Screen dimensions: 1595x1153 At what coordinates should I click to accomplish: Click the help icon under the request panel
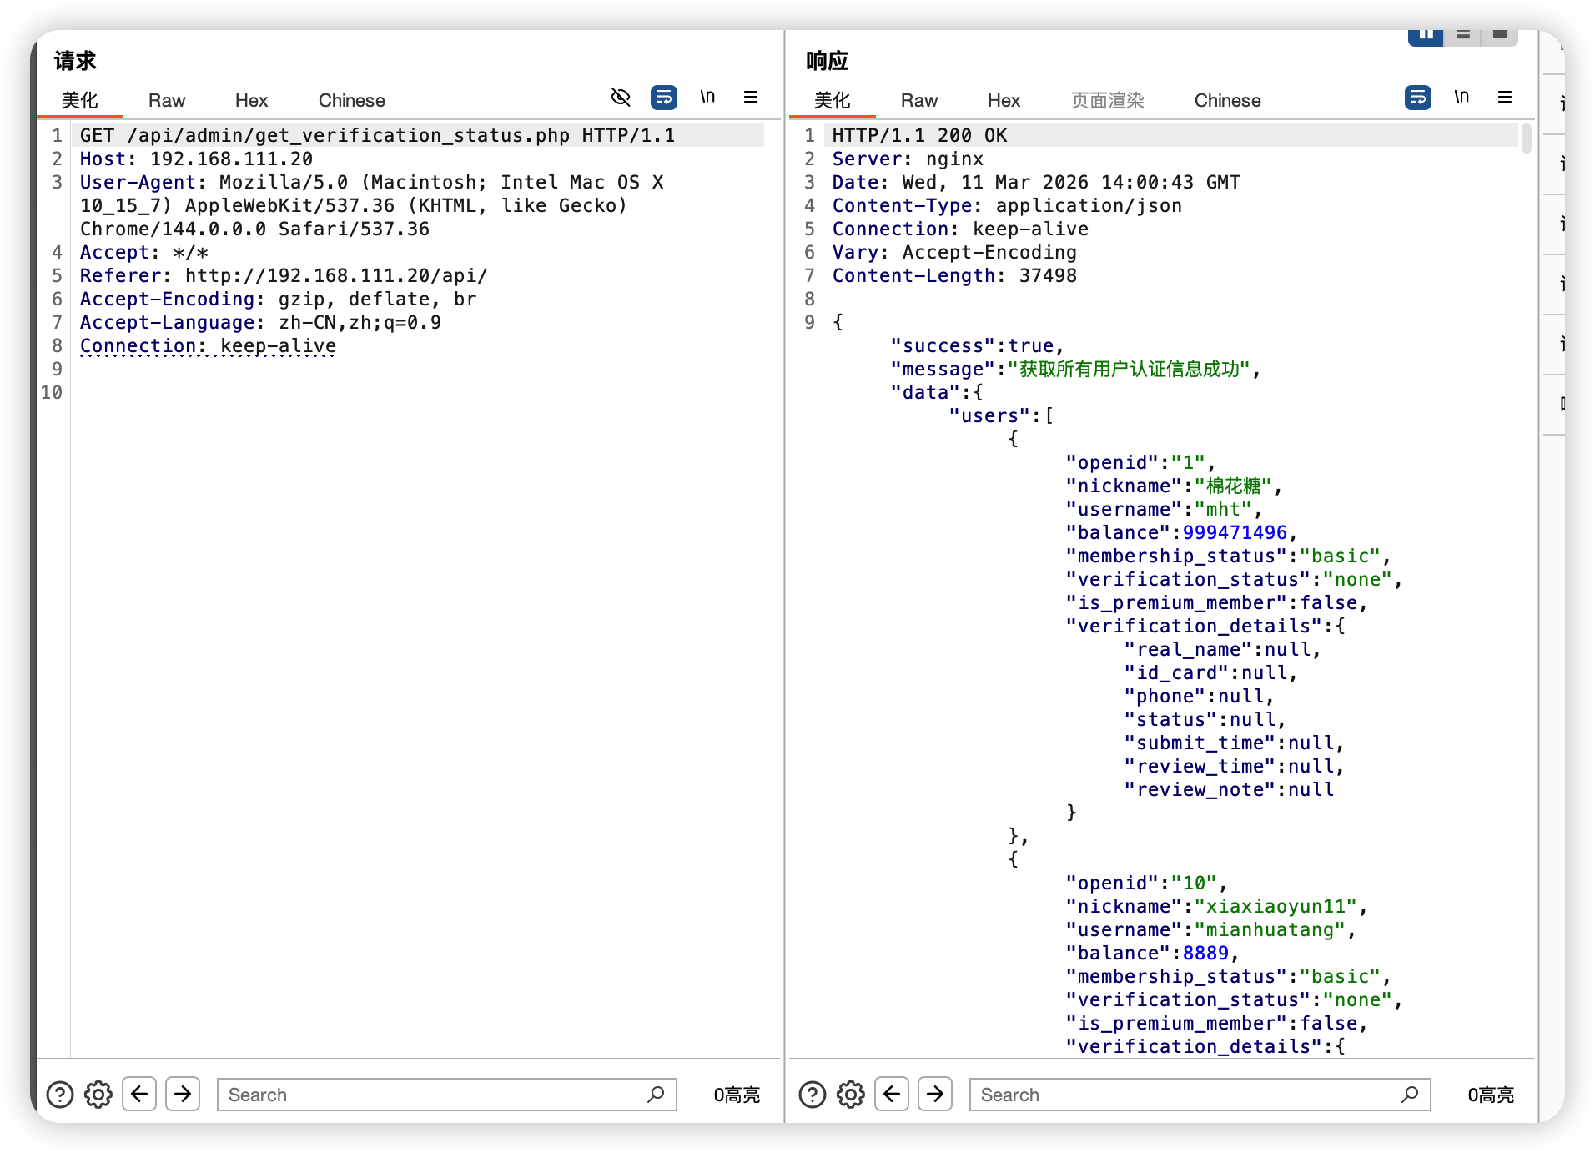60,1094
